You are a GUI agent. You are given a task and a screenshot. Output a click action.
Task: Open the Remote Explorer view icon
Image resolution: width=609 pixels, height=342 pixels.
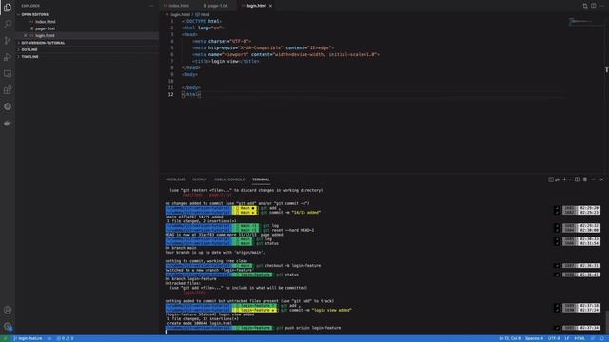(x=8, y=74)
